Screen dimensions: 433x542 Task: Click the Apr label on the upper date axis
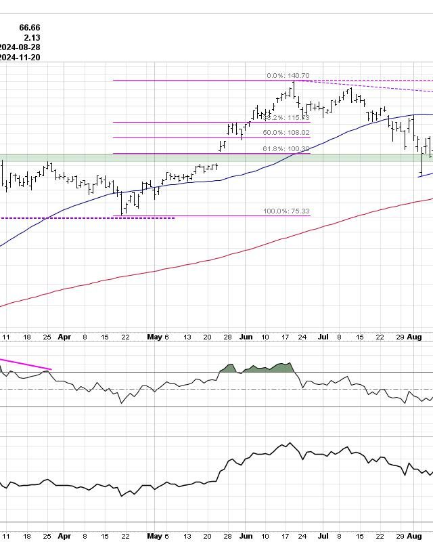(64, 336)
